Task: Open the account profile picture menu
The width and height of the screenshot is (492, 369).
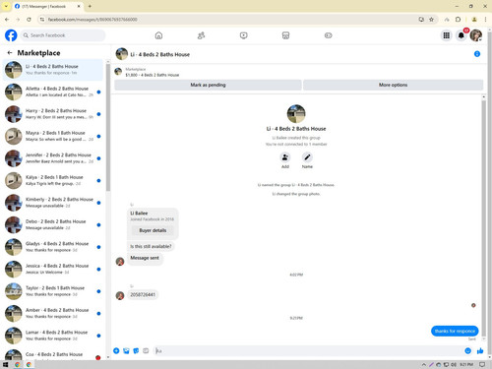Action: coord(475,35)
